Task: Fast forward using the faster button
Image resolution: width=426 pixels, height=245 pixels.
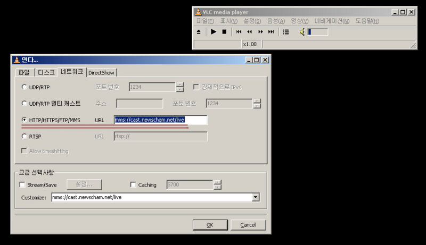Action: tap(260, 32)
